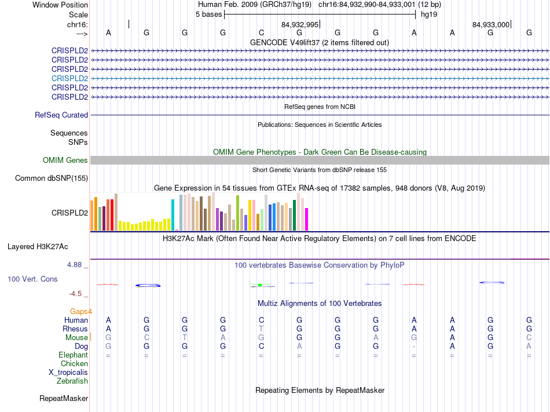Select the dark green GTEx expression bar
The height and width of the screenshot is (412, 550).
294,215
